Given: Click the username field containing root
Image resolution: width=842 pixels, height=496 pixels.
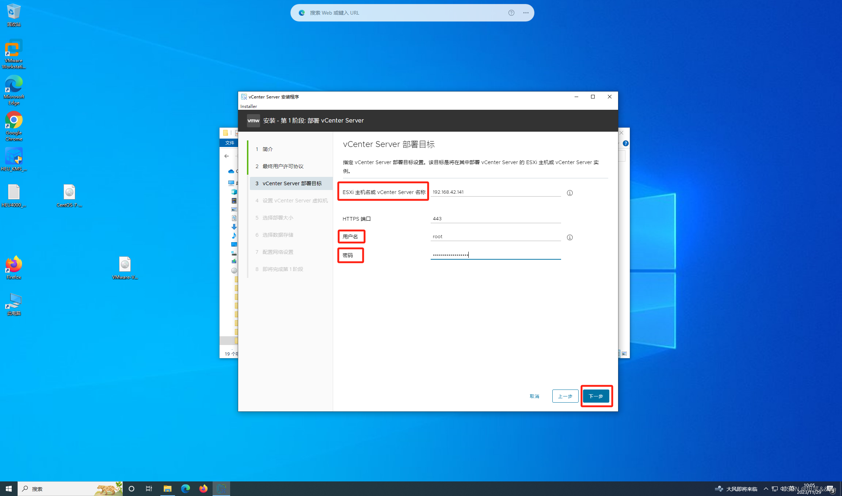Looking at the screenshot, I should pyautogui.click(x=496, y=237).
